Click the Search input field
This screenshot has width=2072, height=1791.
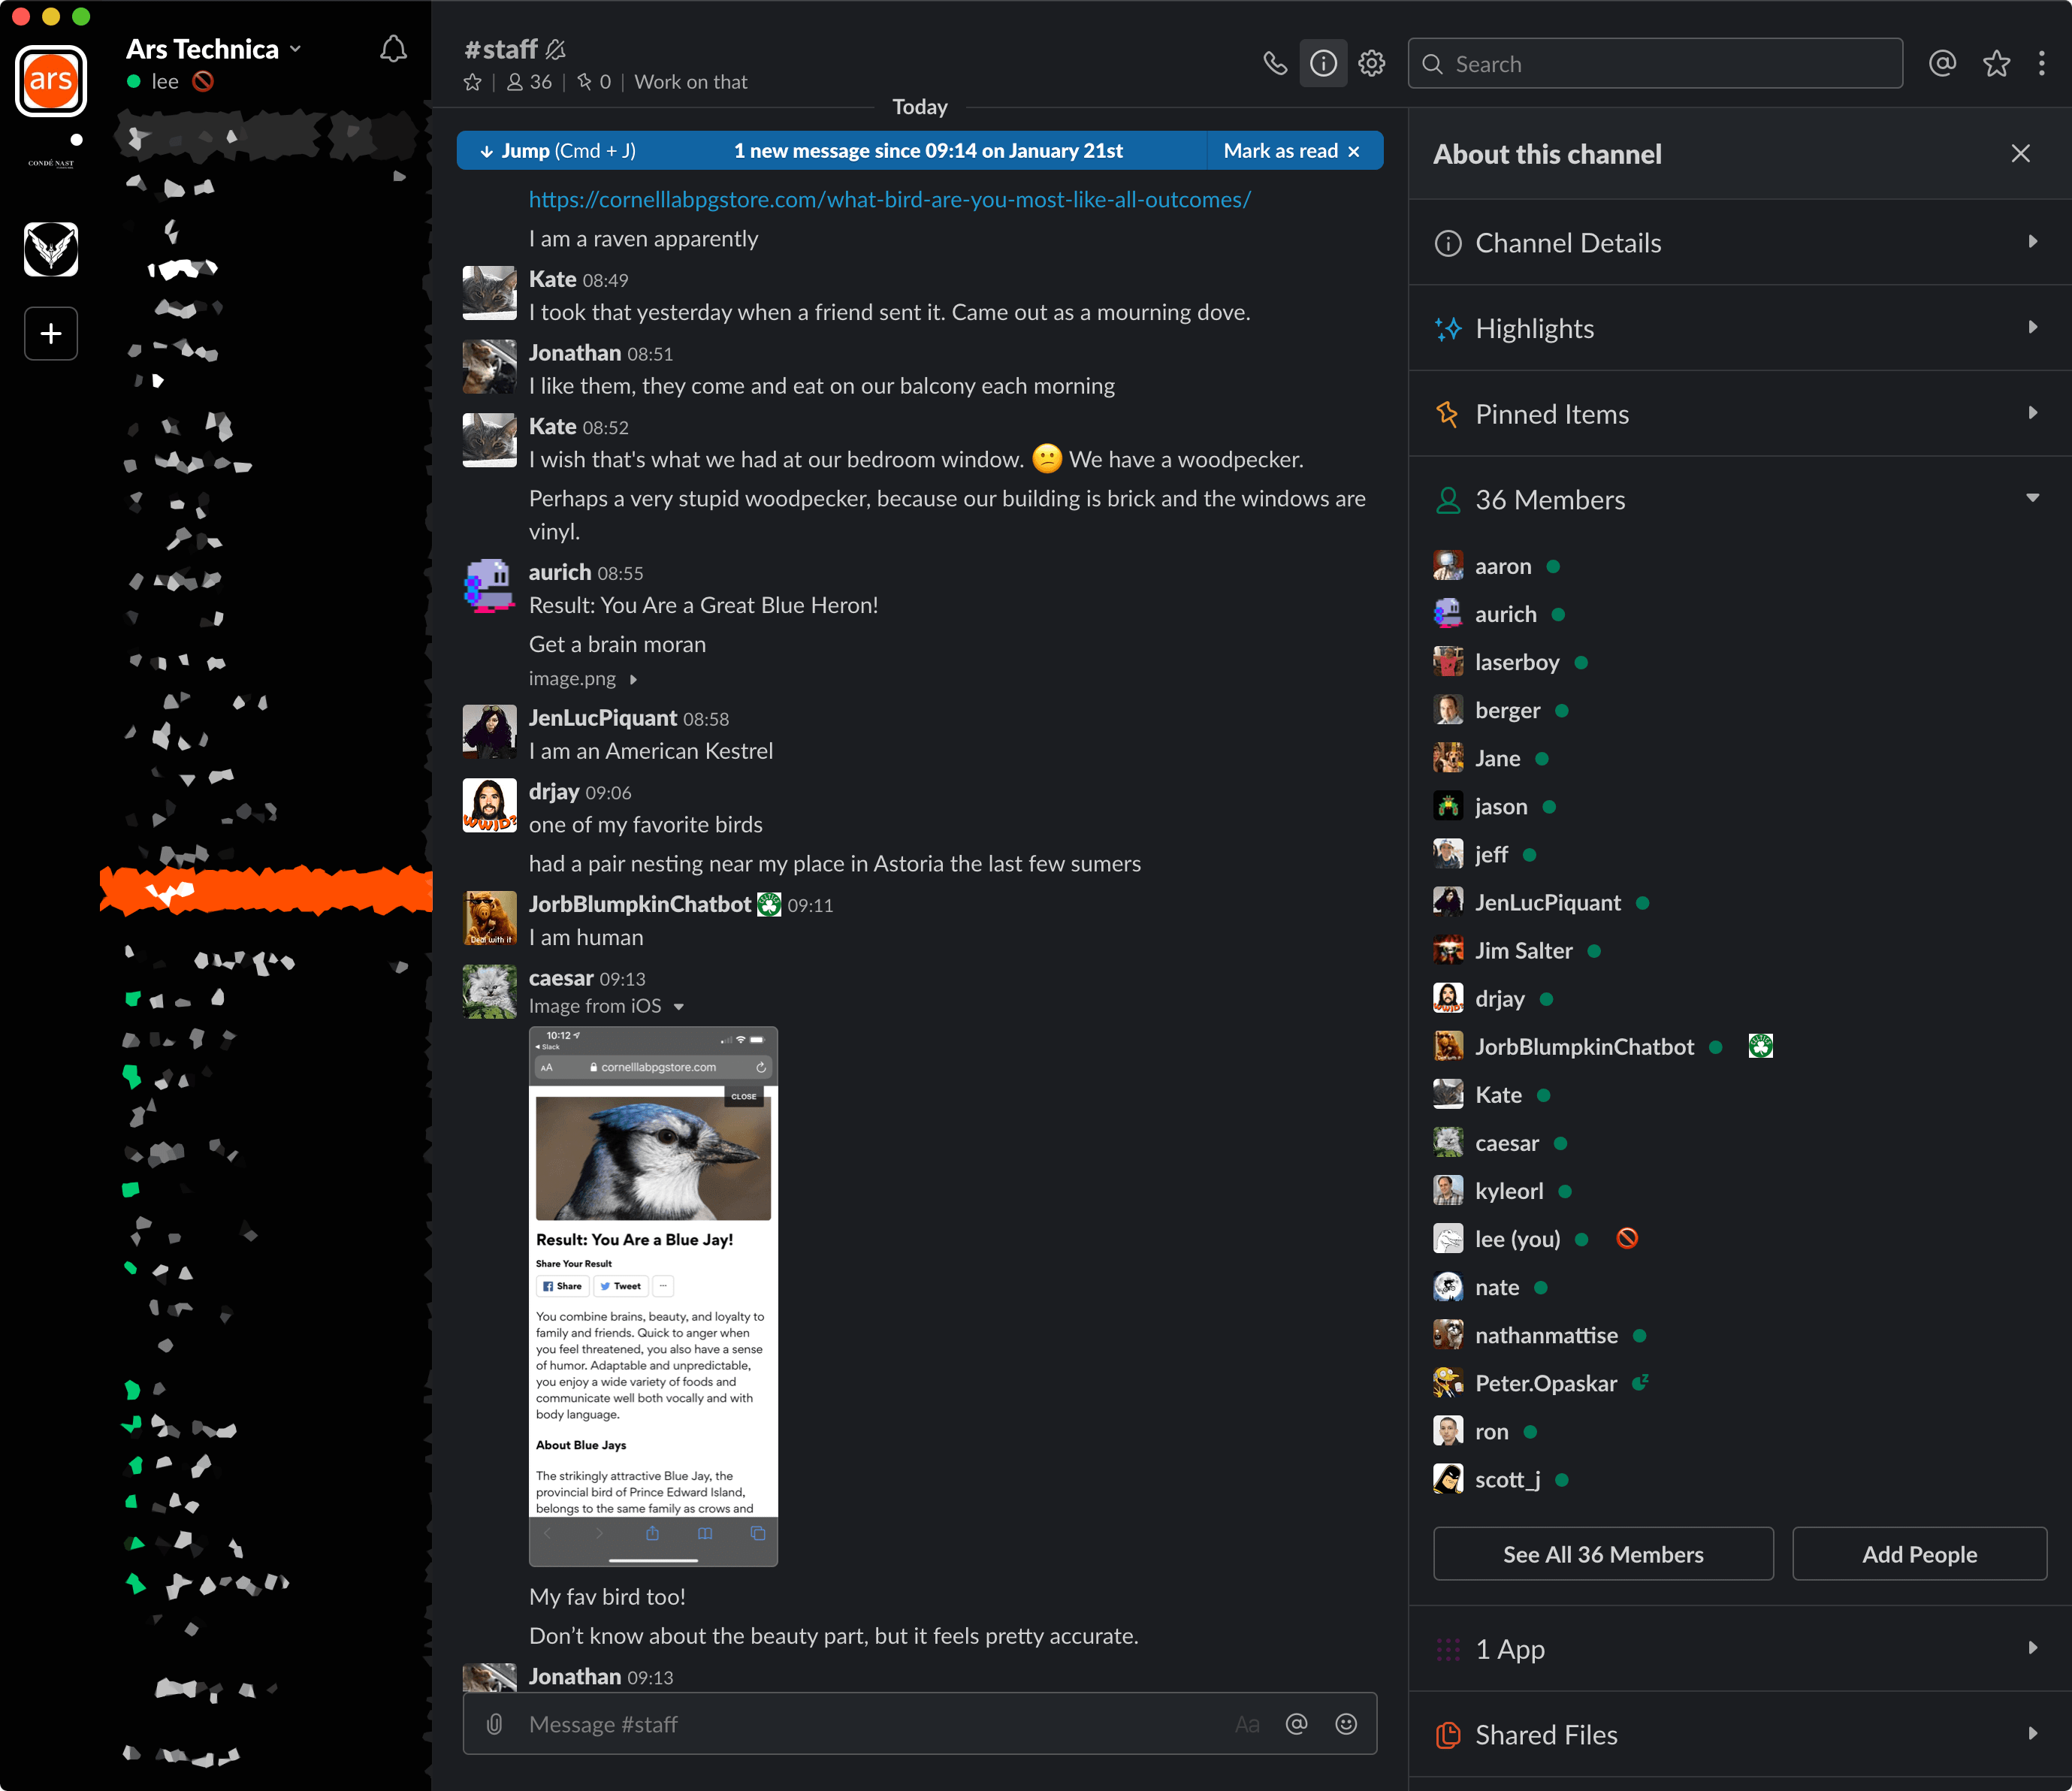pos(1665,64)
